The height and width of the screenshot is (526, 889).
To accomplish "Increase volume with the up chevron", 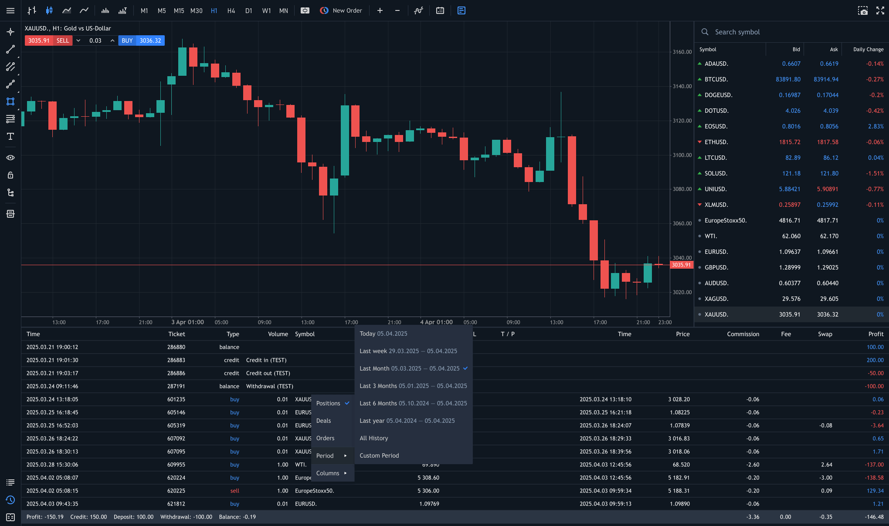I will (112, 40).
